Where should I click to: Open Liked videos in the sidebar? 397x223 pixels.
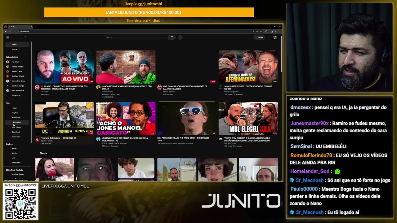pyautogui.click(x=17, y=122)
